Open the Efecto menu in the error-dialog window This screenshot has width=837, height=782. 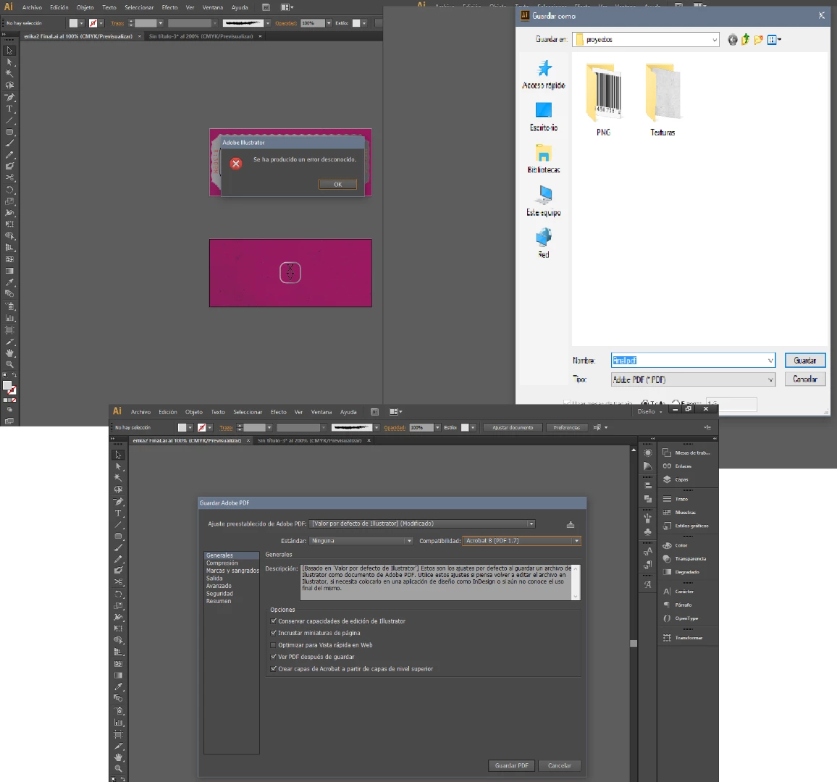(169, 7)
